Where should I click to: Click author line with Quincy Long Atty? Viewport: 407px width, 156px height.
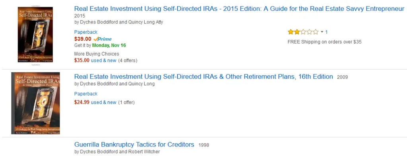point(118,22)
